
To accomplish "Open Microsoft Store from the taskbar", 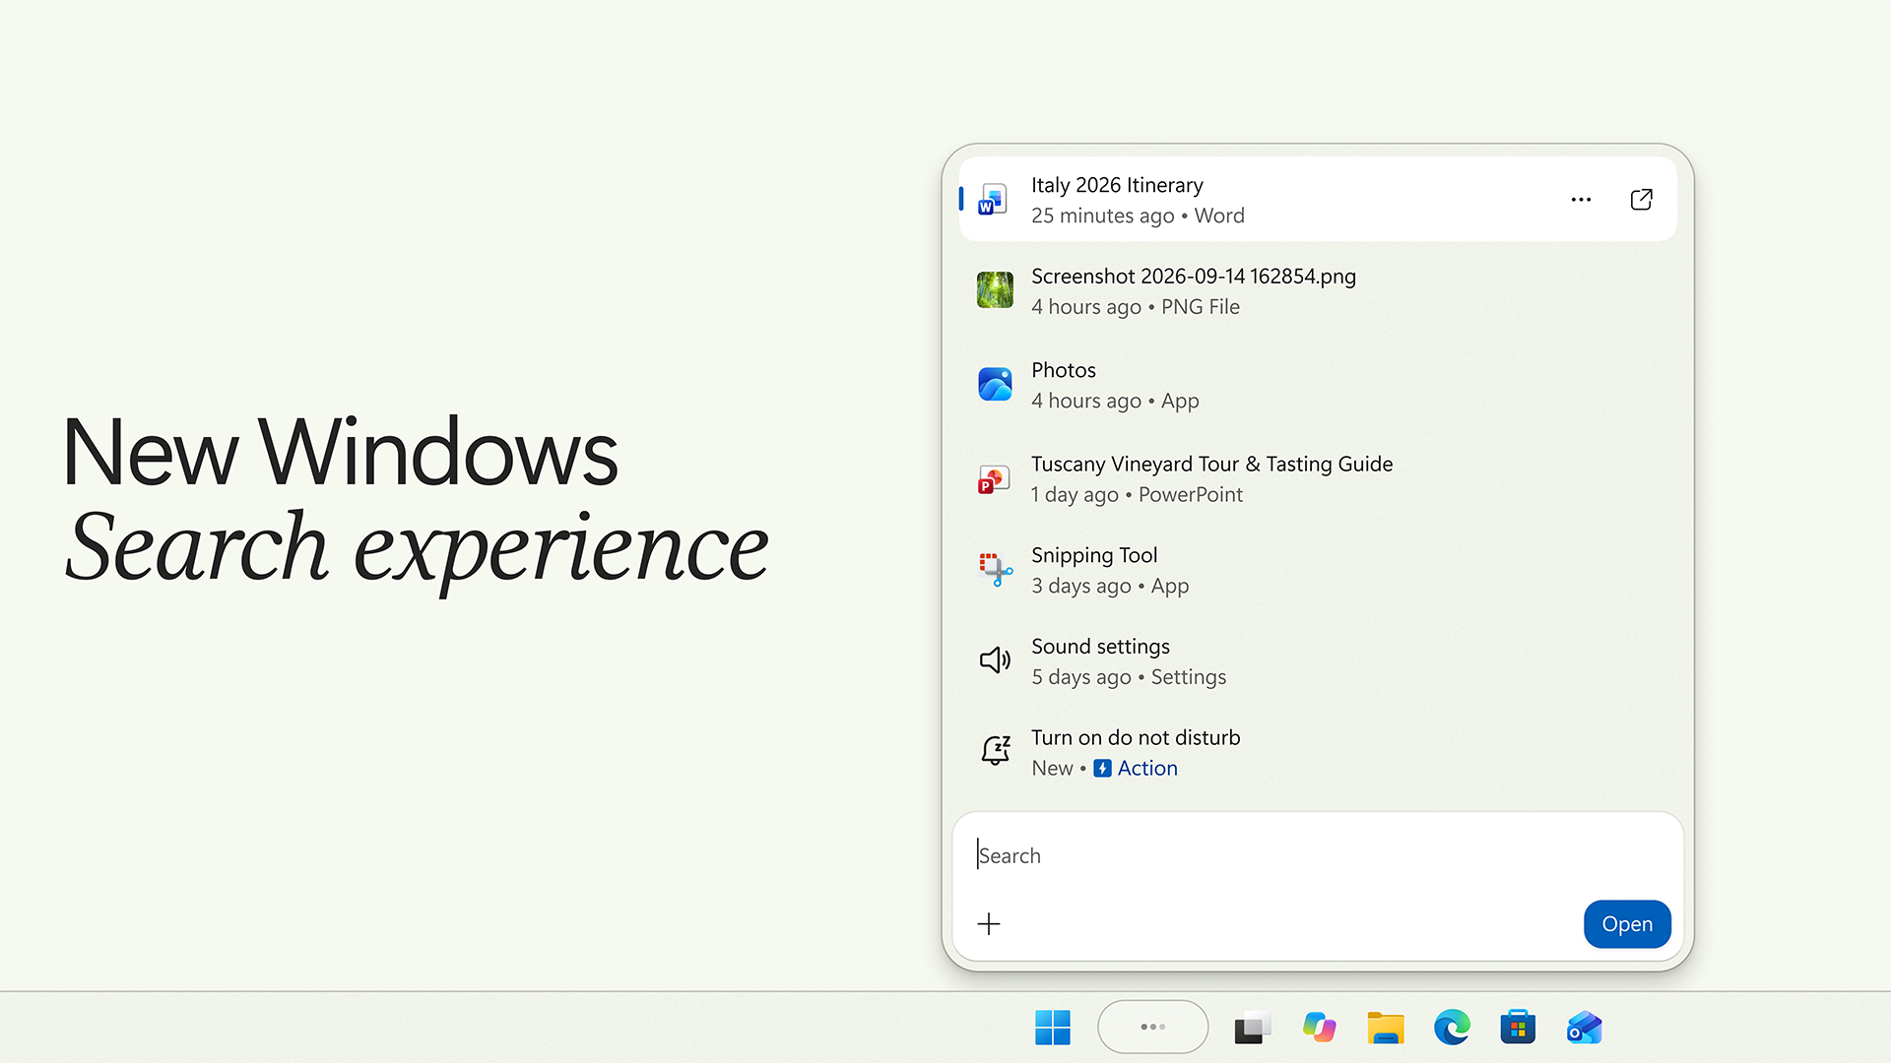I will (x=1518, y=1028).
